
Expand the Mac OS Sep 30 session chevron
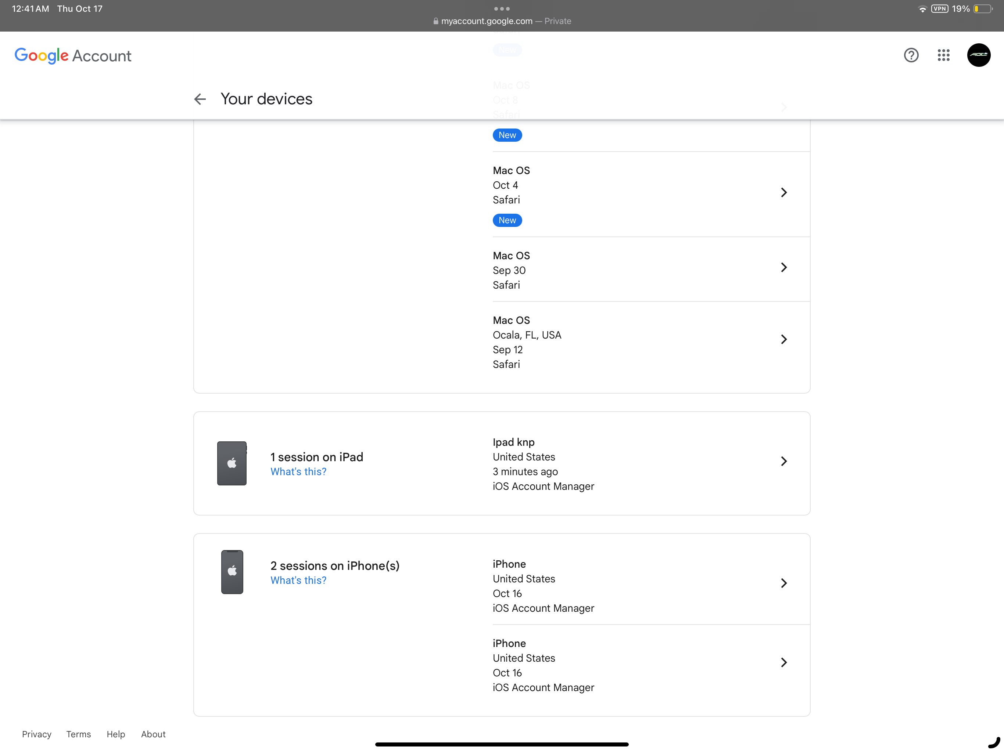784,267
